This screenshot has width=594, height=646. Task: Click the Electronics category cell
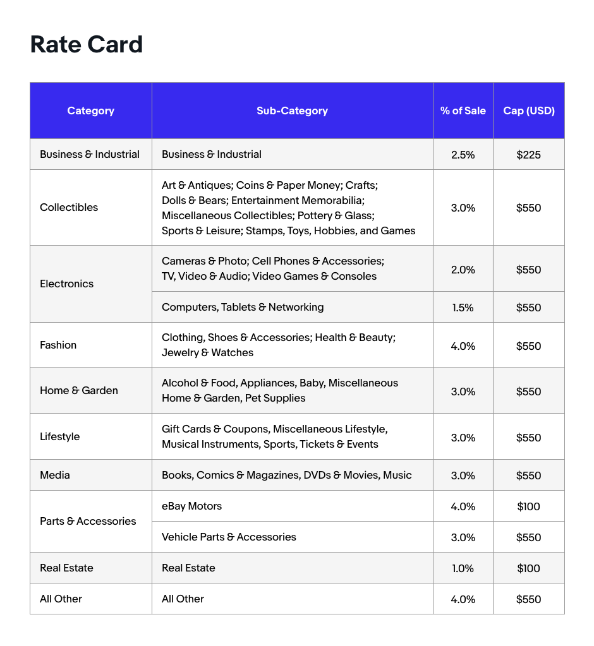click(66, 284)
